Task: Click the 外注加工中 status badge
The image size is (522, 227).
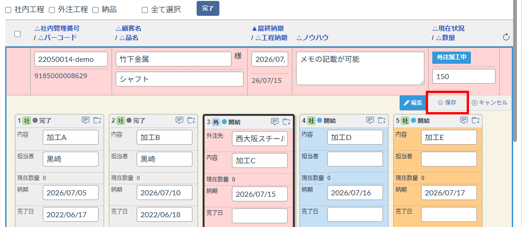Action: tap(452, 57)
